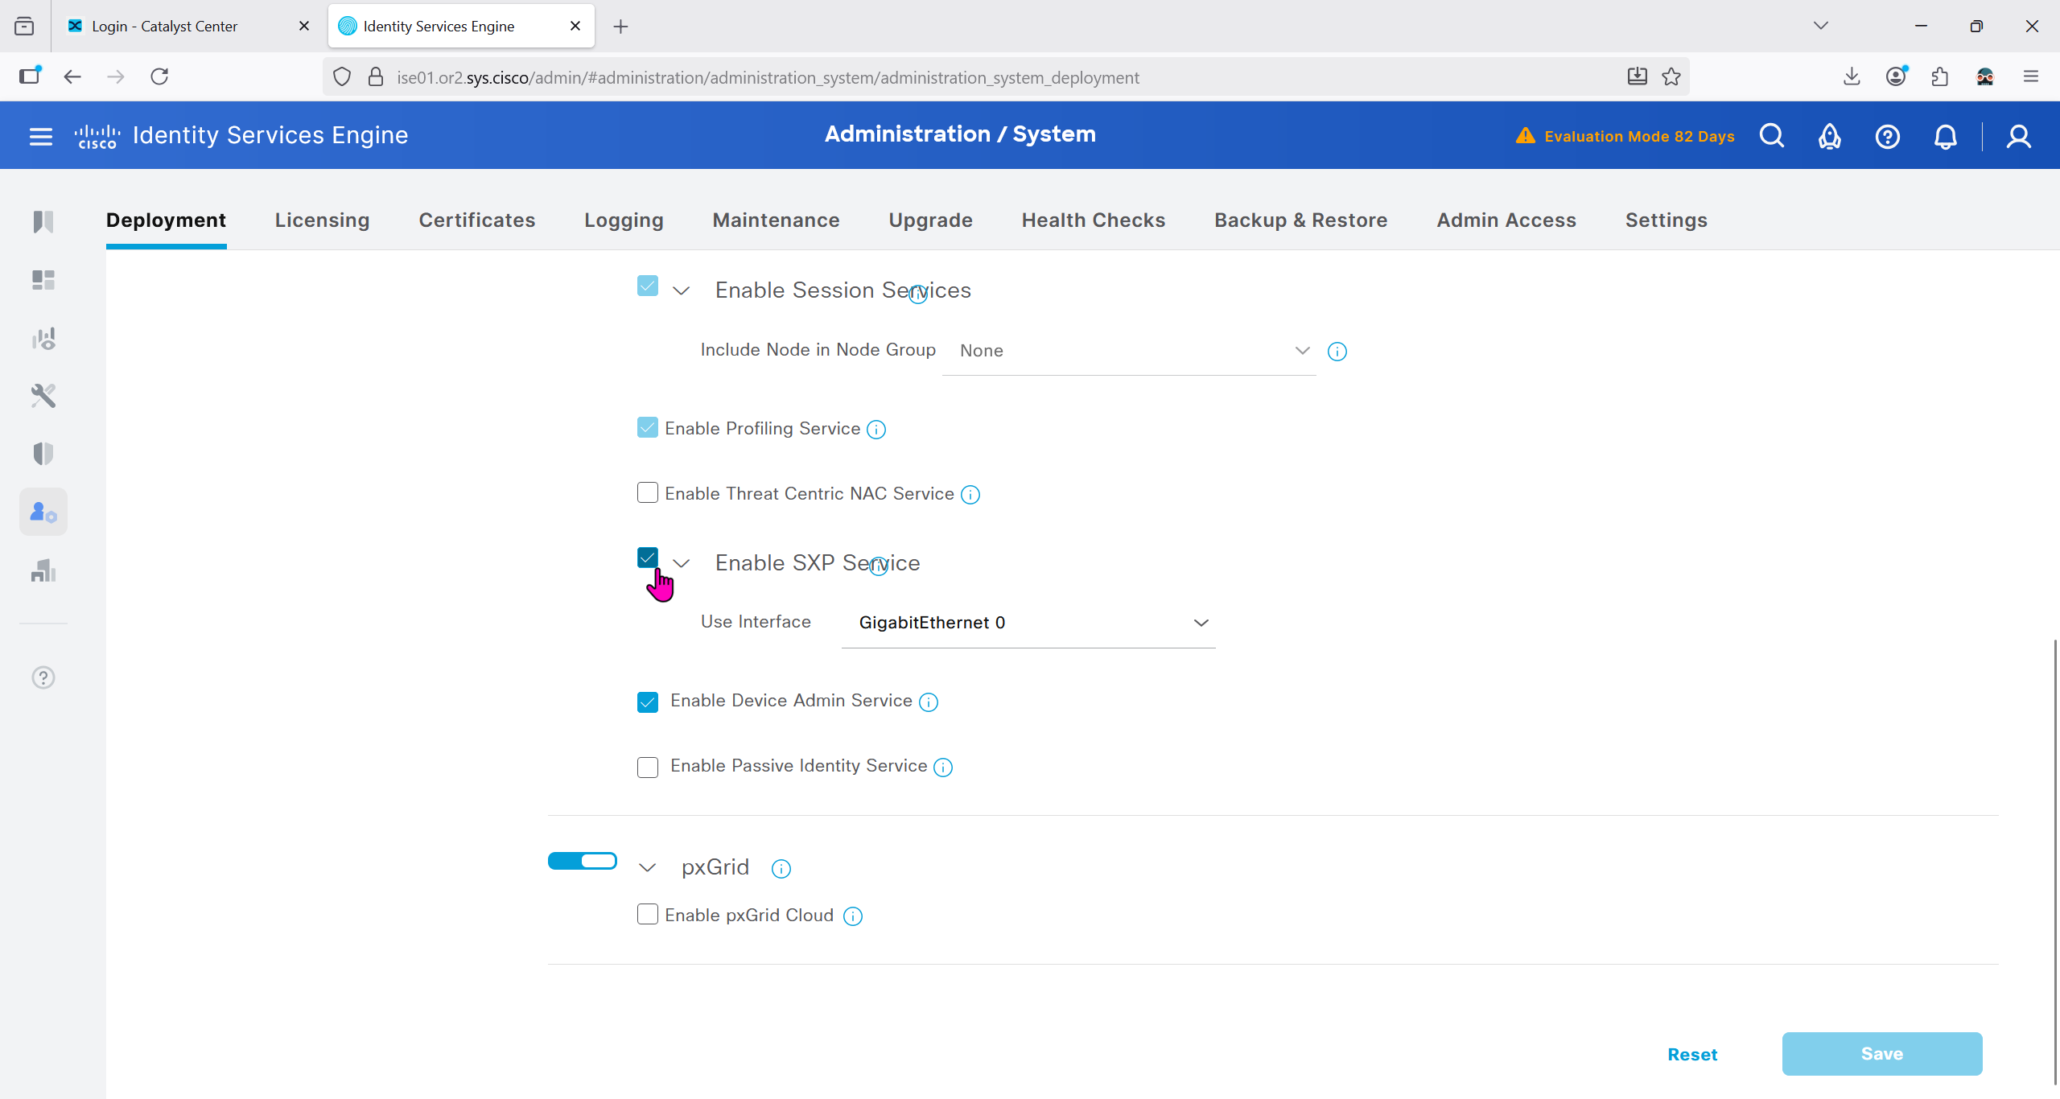
Task: Open the rocket icon in the header
Action: 1829,136
